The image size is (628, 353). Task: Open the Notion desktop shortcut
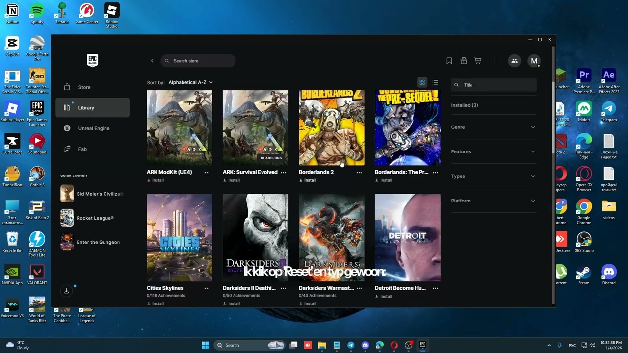coord(12,14)
